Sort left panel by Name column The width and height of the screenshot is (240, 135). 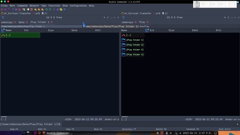click(8, 30)
